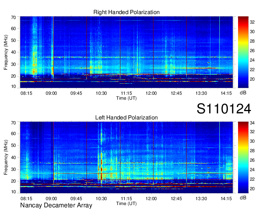Click the 'dB' label of the upper colorbar
The width and height of the screenshot is (259, 210).
(243, 93)
